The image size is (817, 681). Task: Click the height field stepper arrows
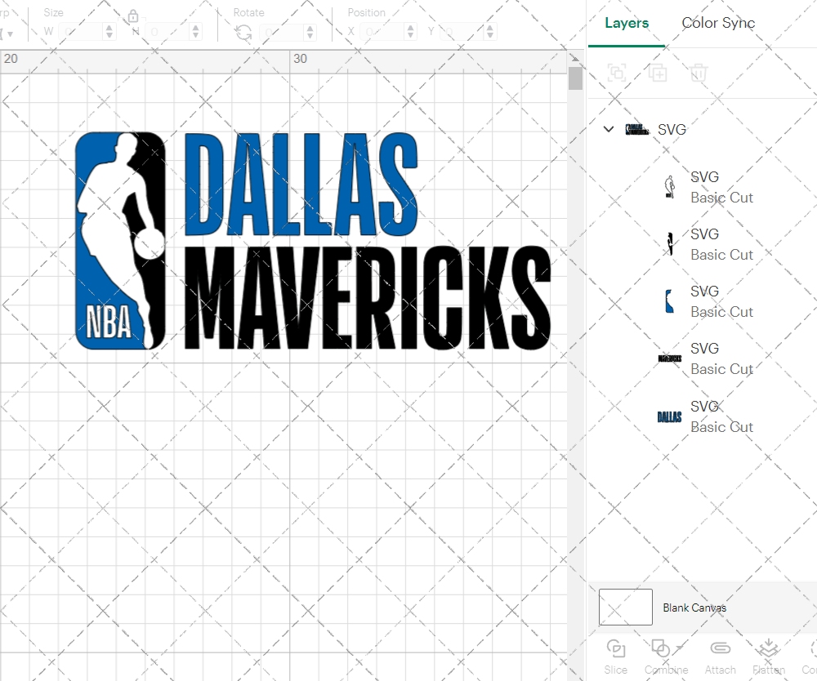click(195, 32)
